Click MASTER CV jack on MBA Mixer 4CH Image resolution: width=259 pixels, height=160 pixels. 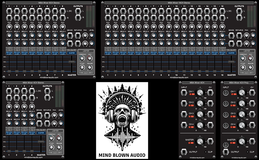(210, 141)
